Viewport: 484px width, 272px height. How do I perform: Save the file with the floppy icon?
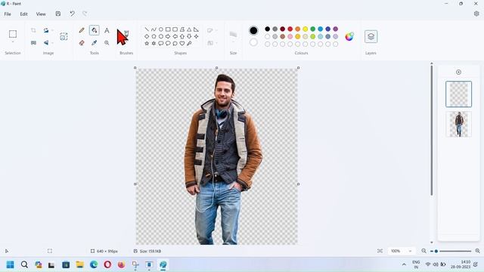tap(58, 14)
